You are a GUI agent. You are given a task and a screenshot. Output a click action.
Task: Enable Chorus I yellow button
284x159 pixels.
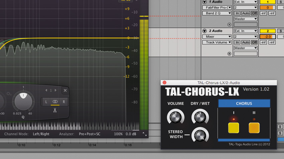point(234,128)
